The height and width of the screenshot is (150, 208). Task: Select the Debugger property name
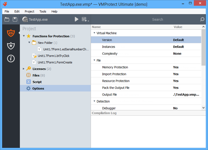tap(109, 108)
